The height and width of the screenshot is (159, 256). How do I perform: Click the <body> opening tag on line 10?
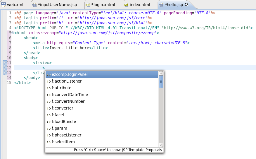tap(30, 58)
